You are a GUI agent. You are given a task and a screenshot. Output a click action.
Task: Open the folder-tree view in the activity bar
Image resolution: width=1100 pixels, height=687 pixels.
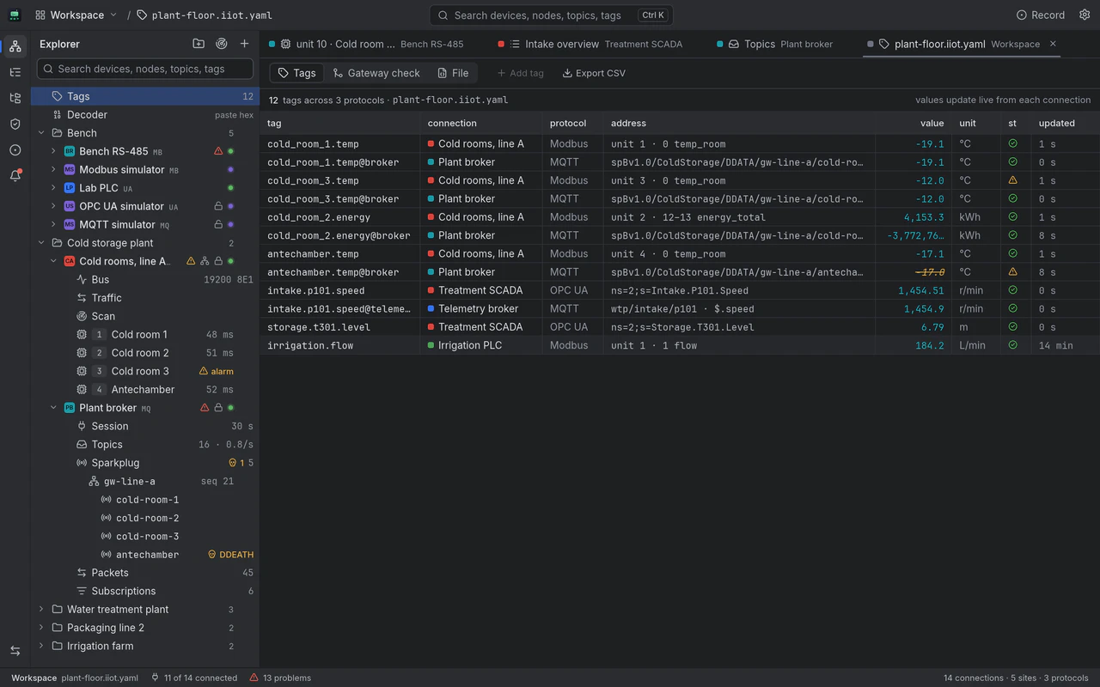pyautogui.click(x=15, y=98)
